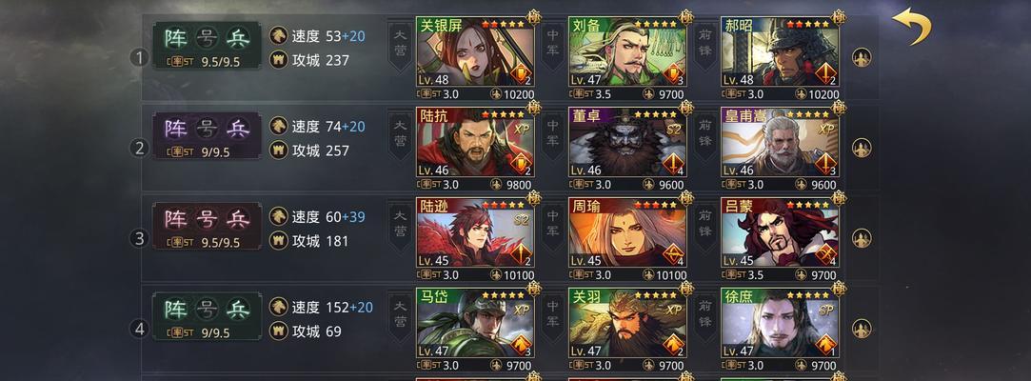Click the 中军 slot banner in team 3
The image size is (1031, 381).
point(552,225)
